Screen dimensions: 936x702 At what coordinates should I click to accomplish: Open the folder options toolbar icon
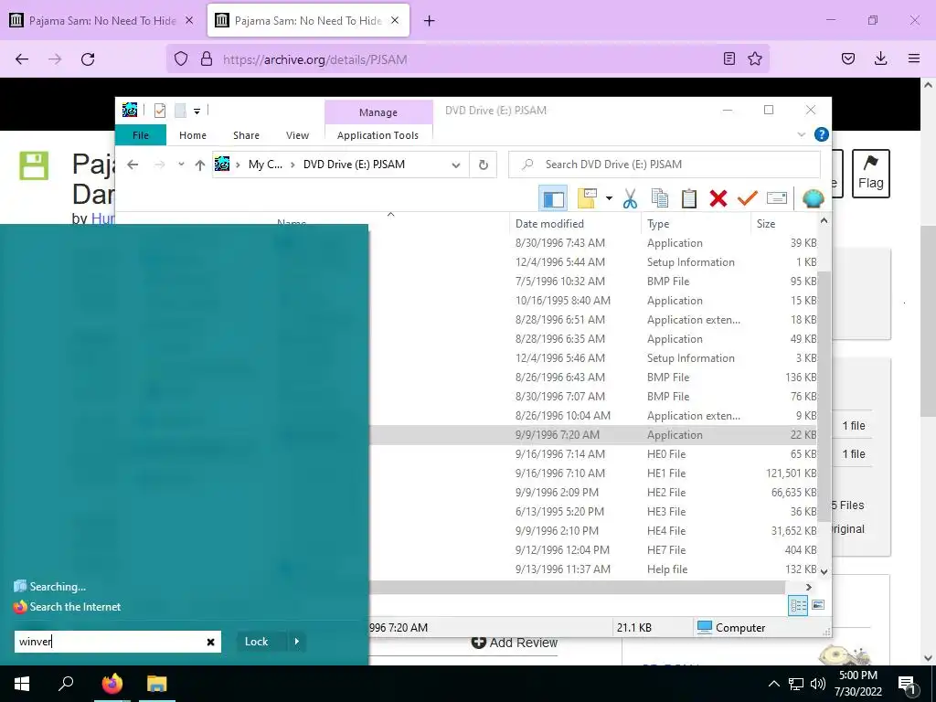588,198
